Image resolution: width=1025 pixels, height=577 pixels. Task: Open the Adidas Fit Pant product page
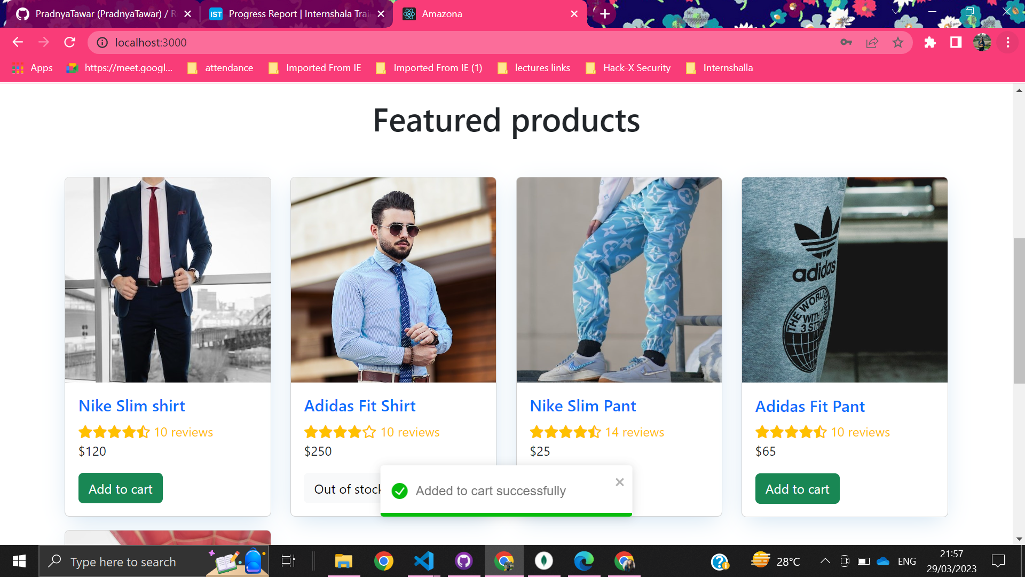coord(810,406)
